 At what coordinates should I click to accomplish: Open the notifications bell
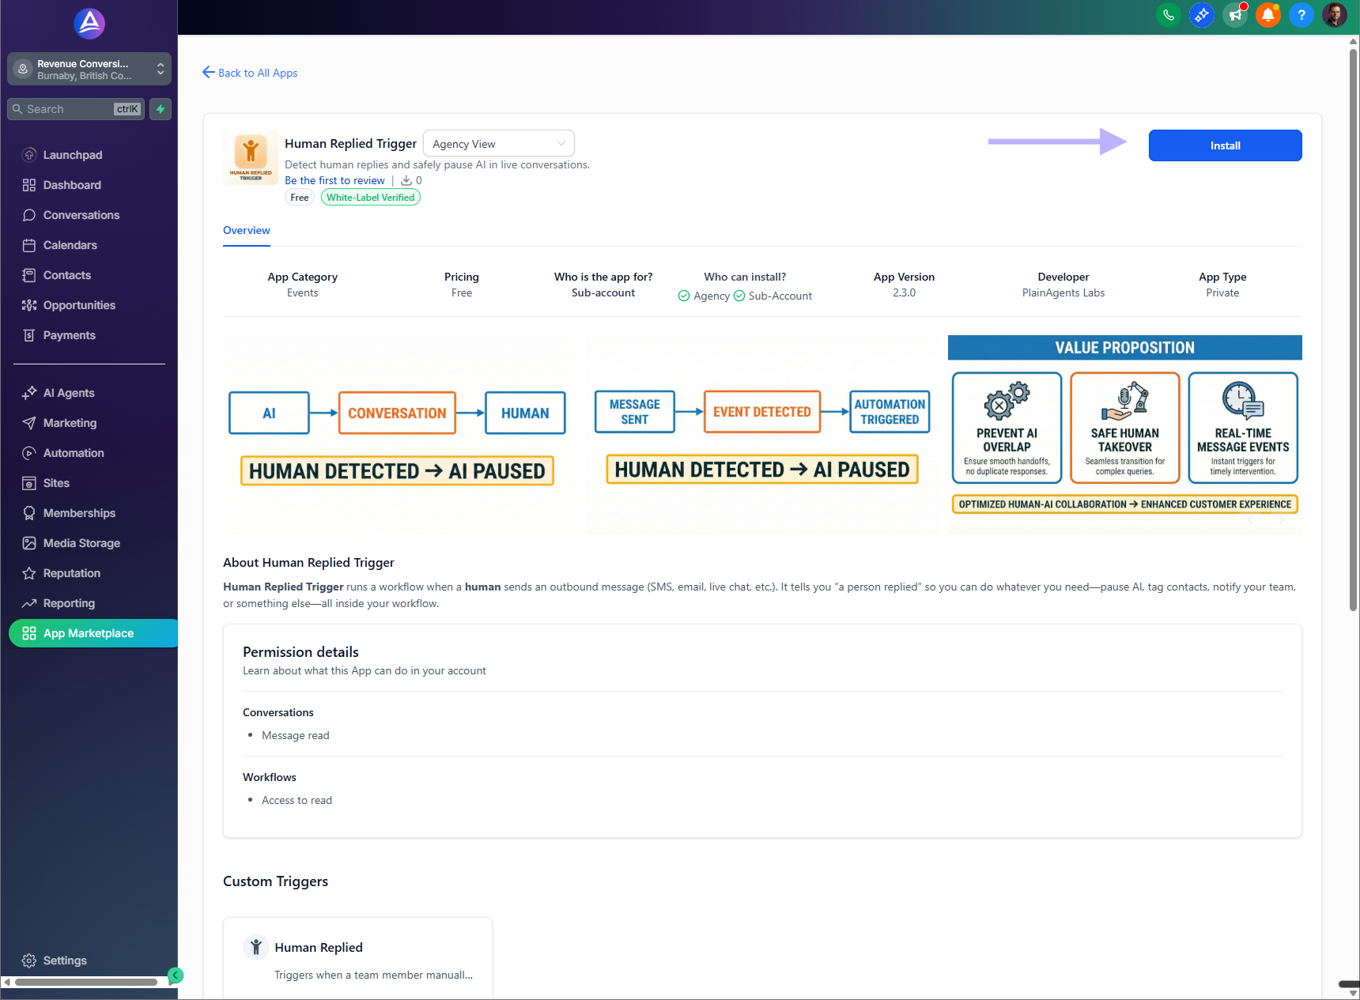[x=1267, y=15]
